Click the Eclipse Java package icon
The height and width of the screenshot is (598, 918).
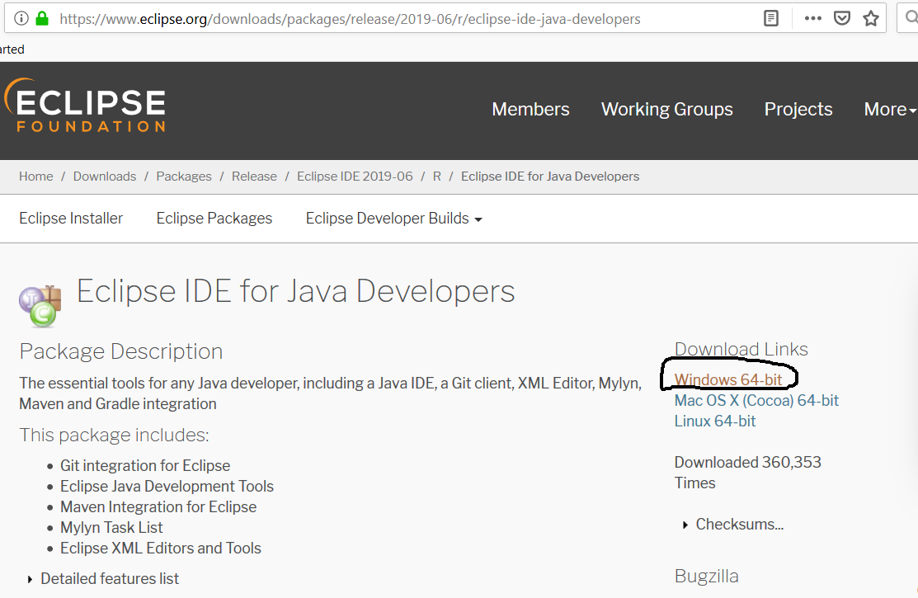[40, 306]
